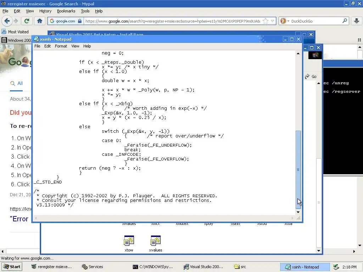363x272 pixels.
Task: Open Notepad's Help menu
Action: (x=87, y=46)
